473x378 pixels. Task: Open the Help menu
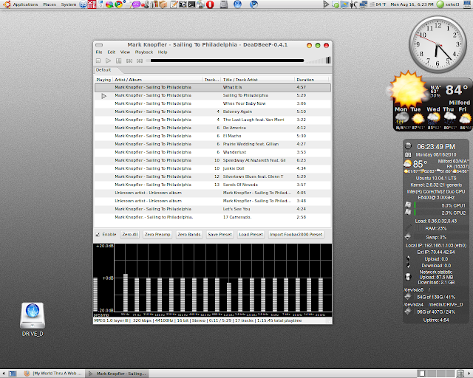[x=163, y=52]
